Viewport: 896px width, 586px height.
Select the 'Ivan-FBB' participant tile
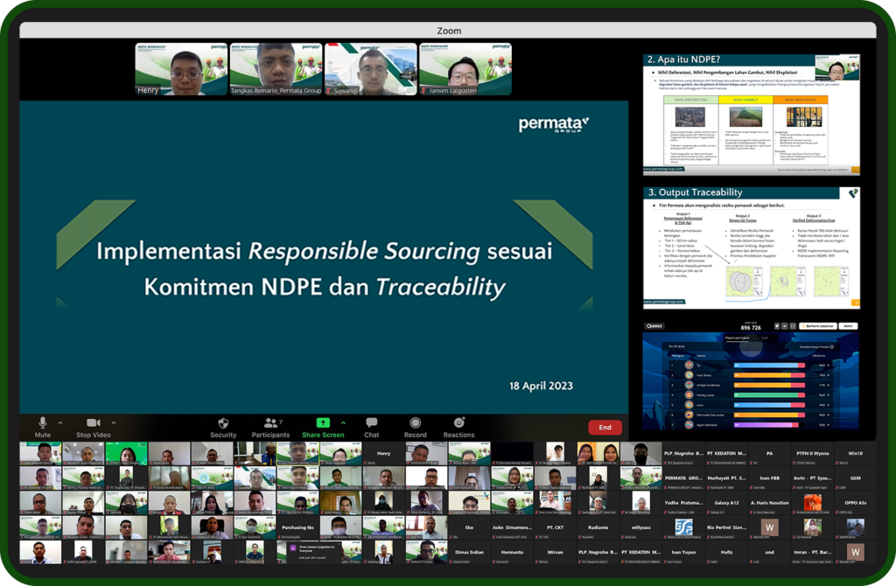[769, 478]
